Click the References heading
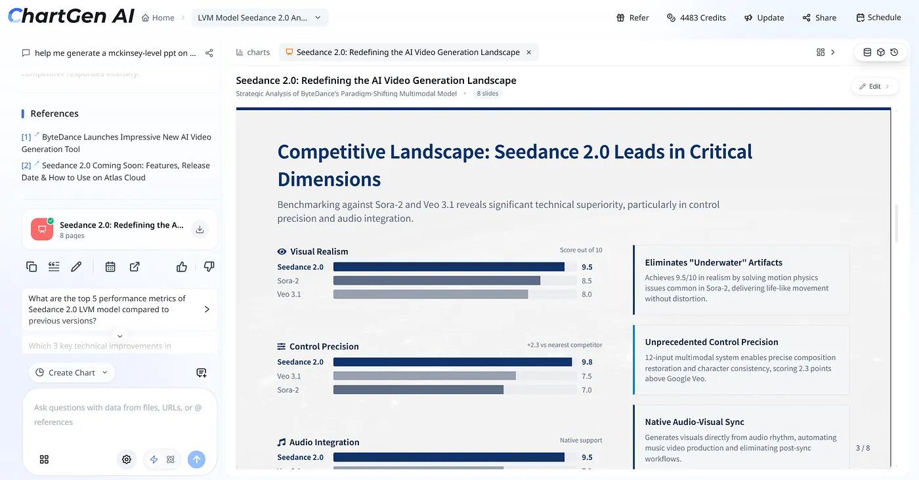 54,113
